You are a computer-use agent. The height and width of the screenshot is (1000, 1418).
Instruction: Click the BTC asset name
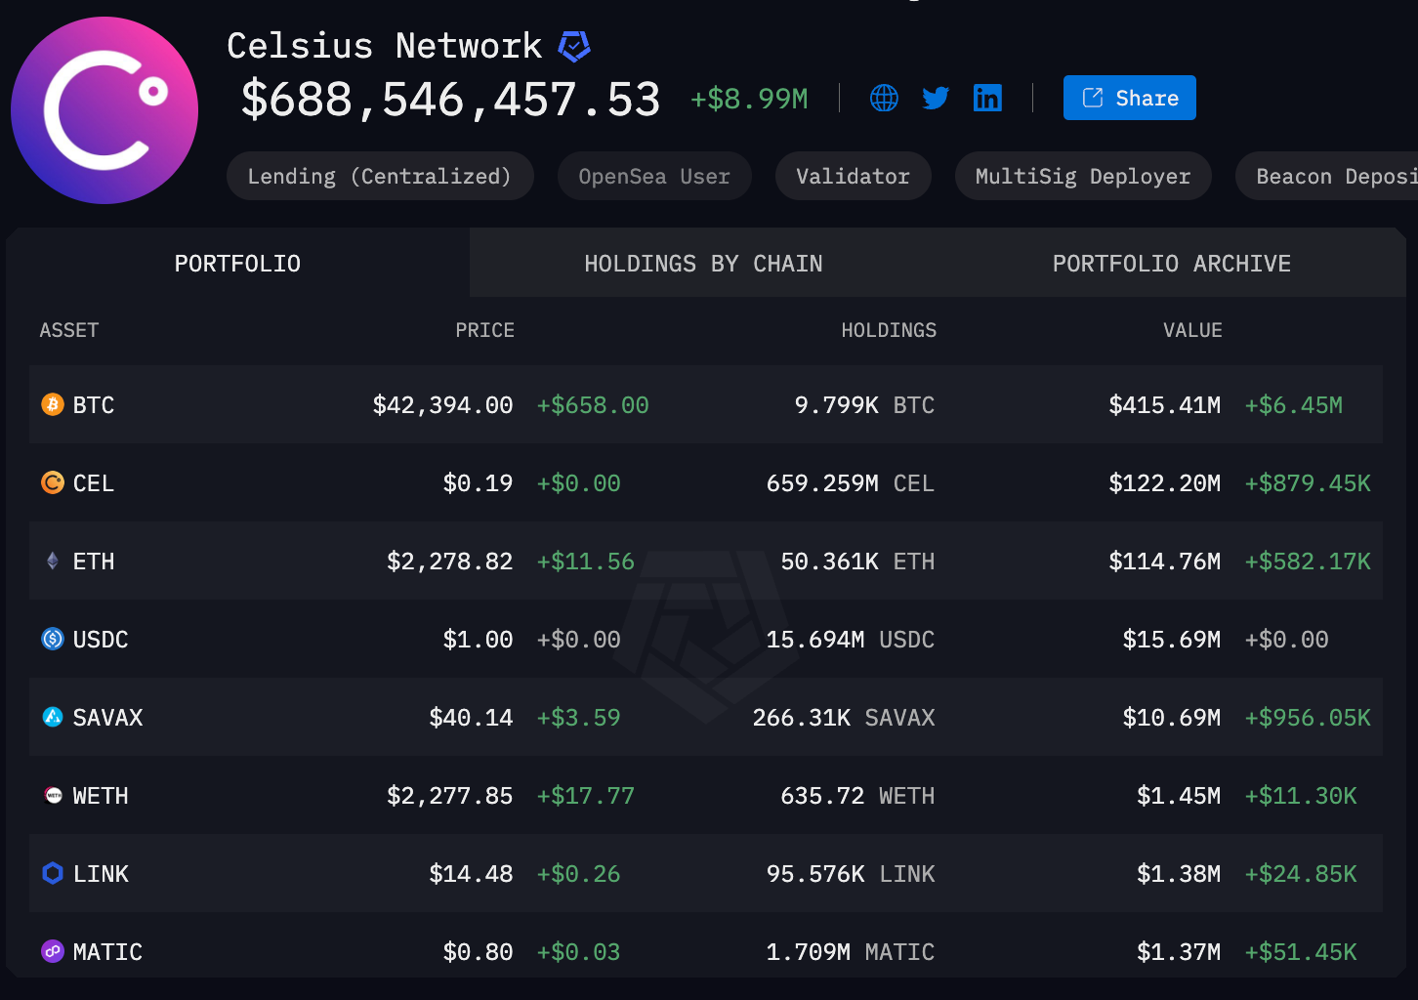coord(94,404)
